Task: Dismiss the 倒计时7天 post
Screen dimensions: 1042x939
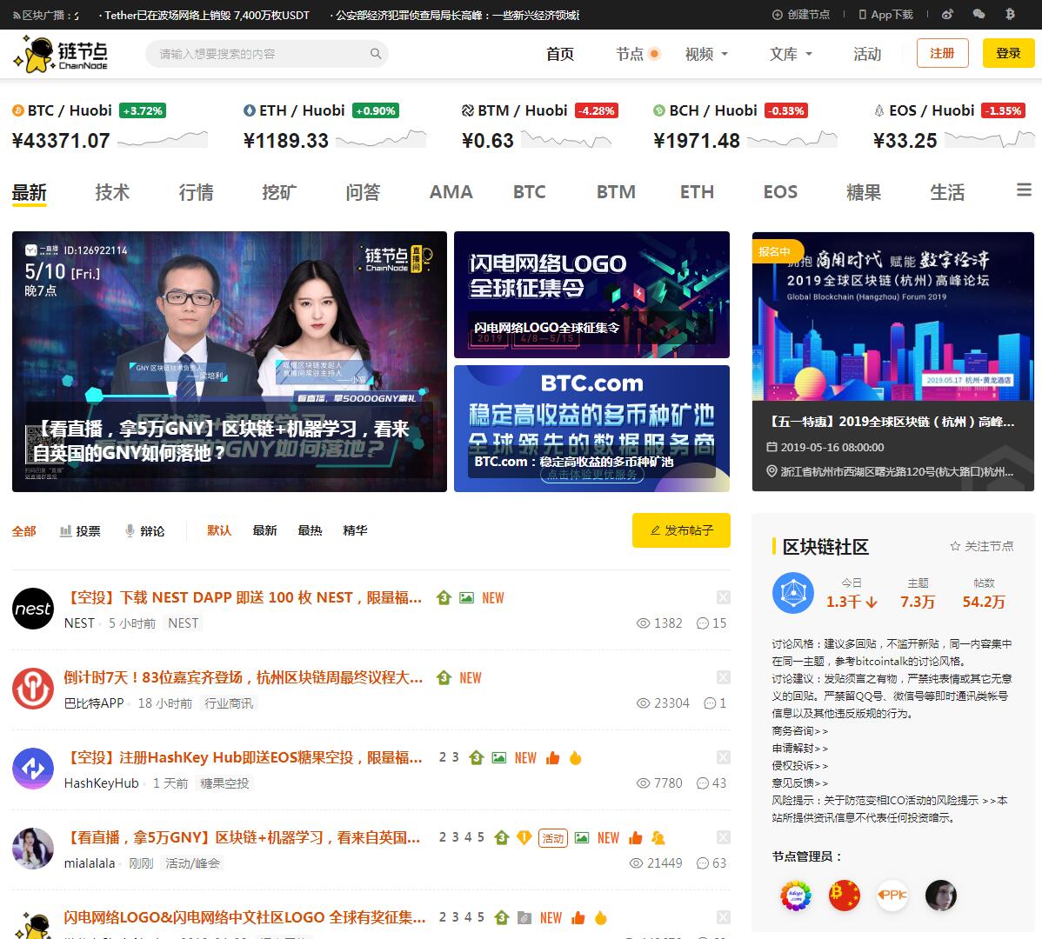Action: (x=723, y=677)
